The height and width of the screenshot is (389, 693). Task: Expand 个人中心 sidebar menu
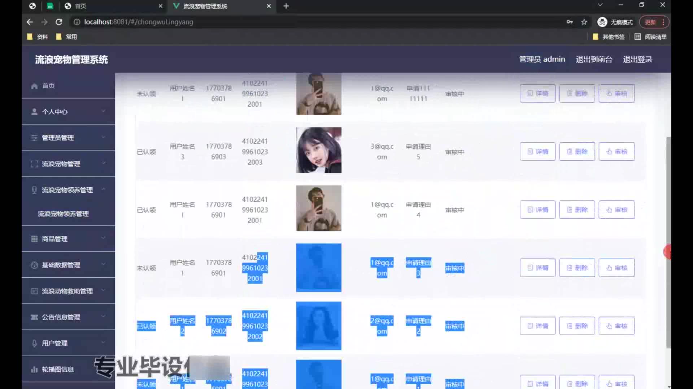pyautogui.click(x=68, y=112)
